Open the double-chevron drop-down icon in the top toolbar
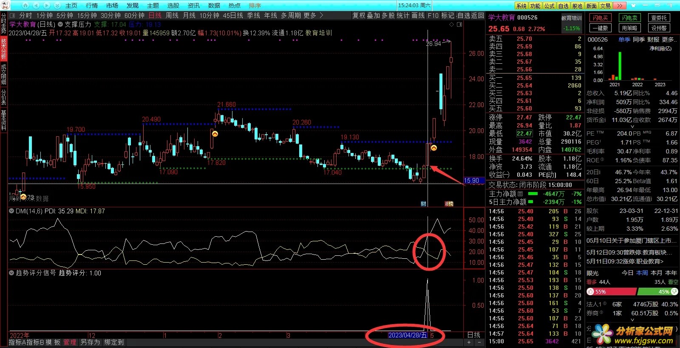The image size is (680, 348). 57,6
